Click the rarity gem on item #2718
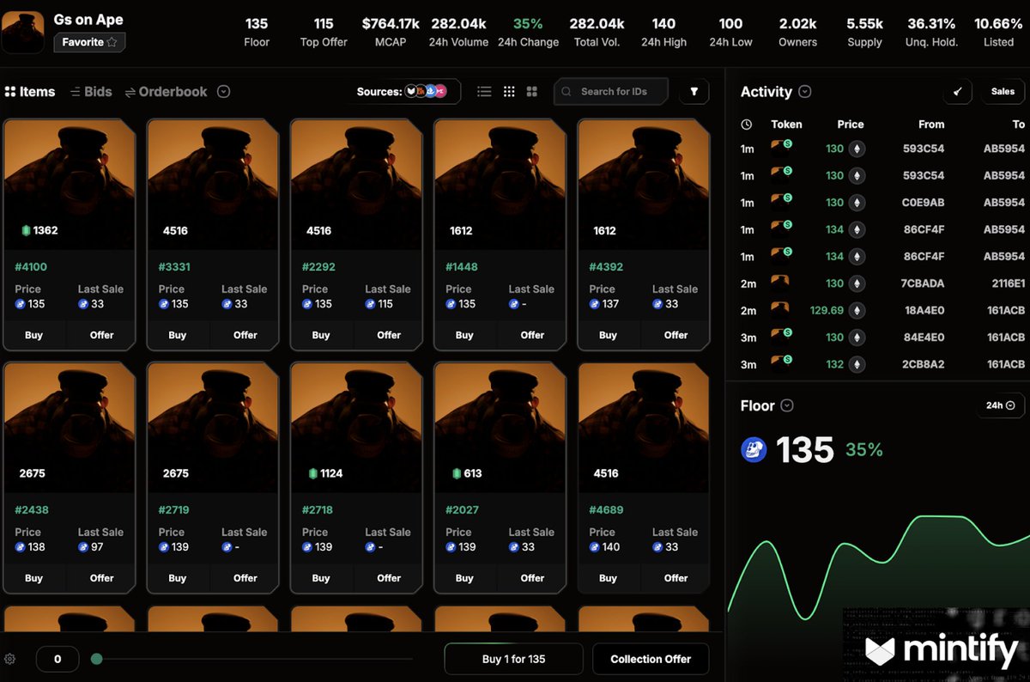1030x682 pixels. pyautogui.click(x=313, y=473)
